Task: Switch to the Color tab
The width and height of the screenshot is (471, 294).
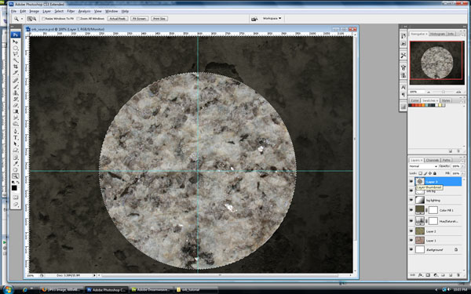Action: pos(414,100)
